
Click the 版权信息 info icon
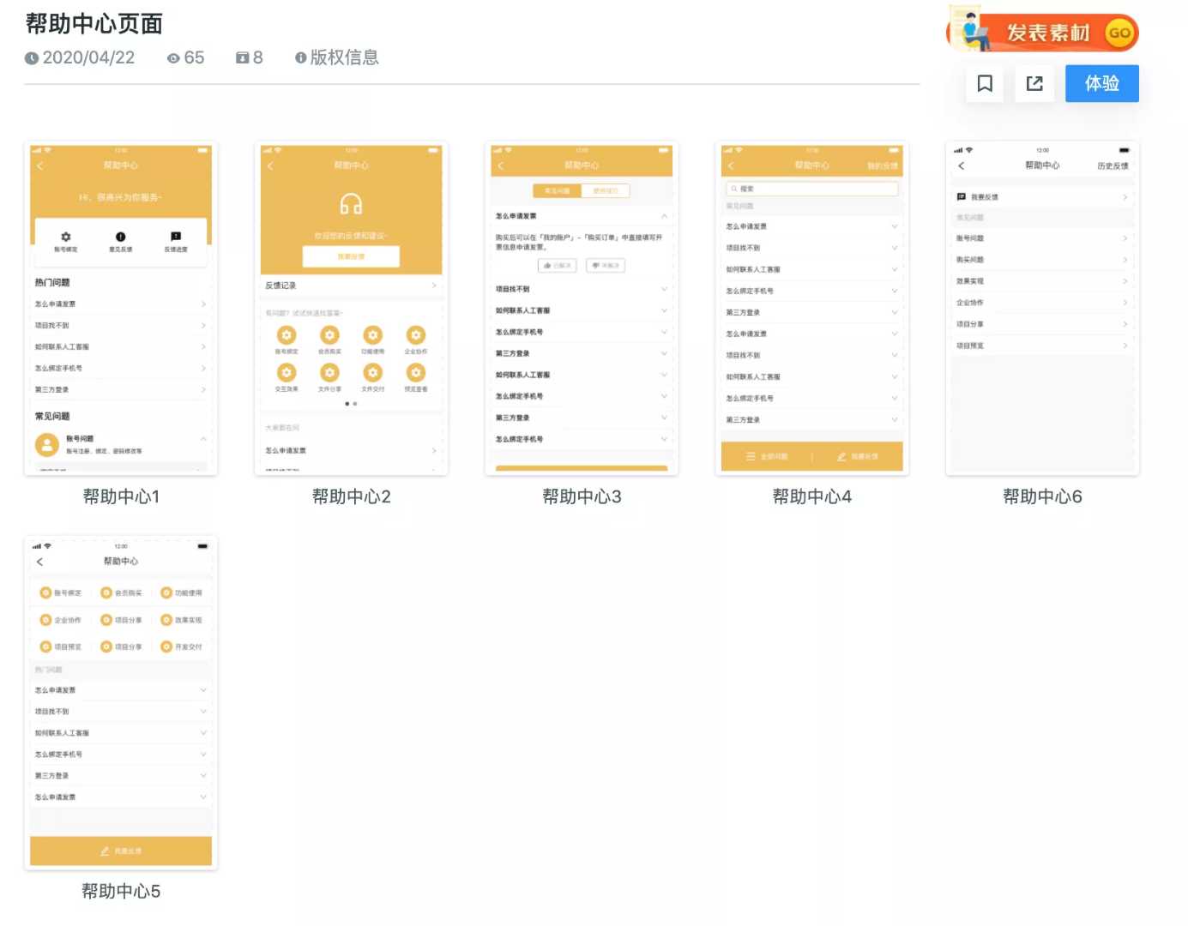(300, 58)
